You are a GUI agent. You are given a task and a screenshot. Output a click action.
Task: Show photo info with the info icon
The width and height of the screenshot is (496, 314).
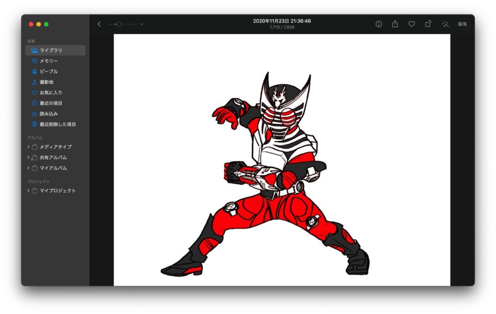379,24
